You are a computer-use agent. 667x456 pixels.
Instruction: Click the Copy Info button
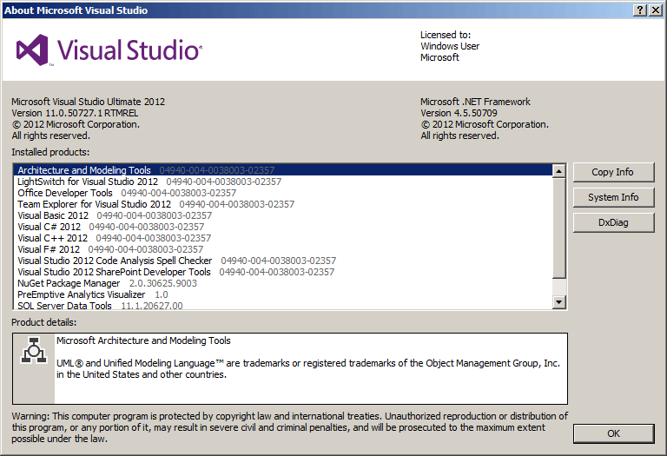[613, 172]
